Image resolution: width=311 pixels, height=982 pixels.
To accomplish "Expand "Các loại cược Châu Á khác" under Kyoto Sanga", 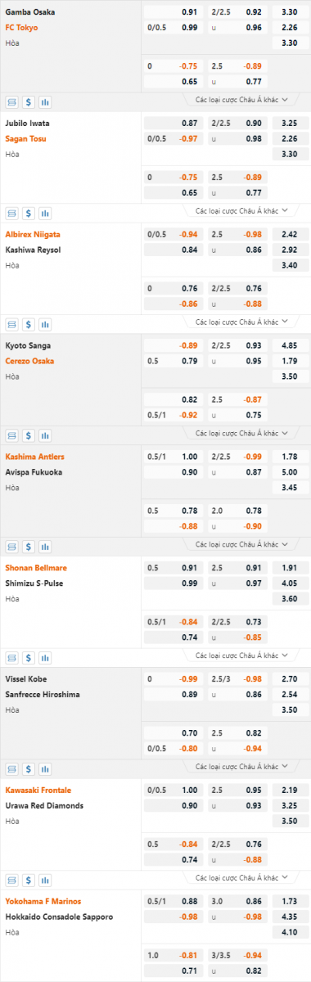I will point(246,432).
